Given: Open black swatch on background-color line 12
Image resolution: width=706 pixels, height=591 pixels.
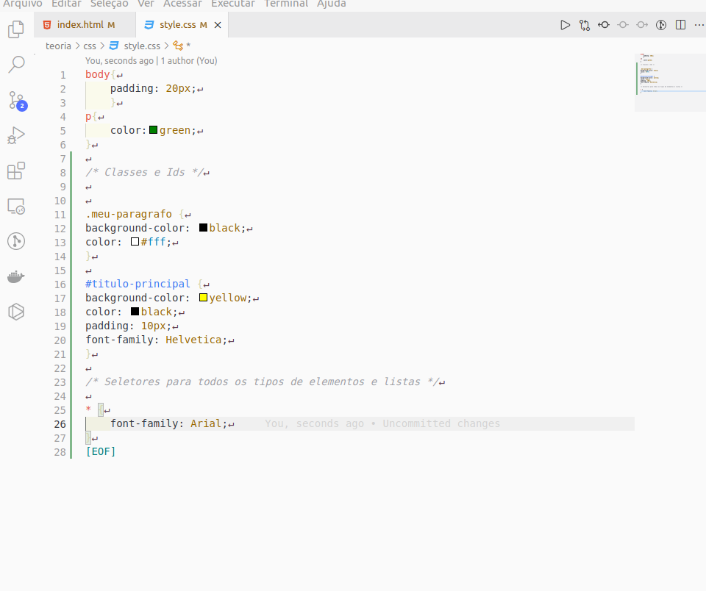Looking at the screenshot, I should pyautogui.click(x=203, y=228).
